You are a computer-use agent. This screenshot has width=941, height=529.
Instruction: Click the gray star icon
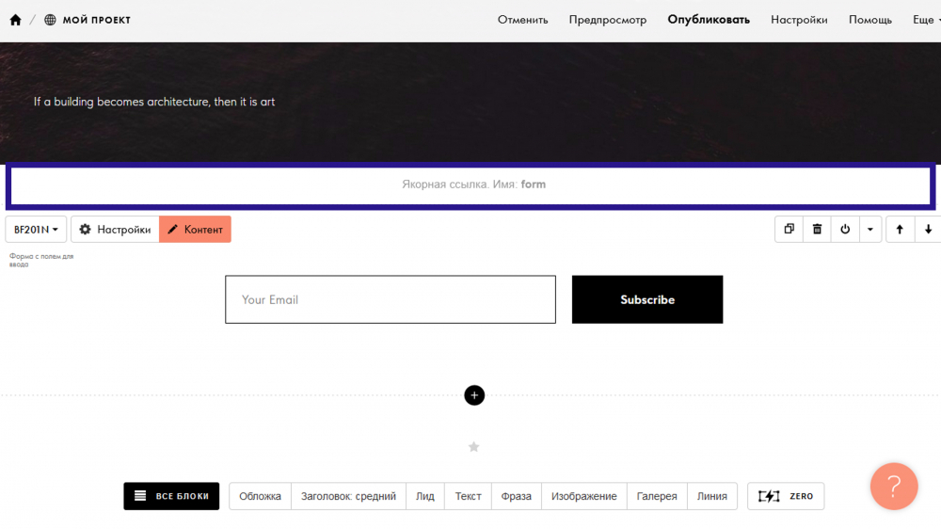pyautogui.click(x=474, y=447)
